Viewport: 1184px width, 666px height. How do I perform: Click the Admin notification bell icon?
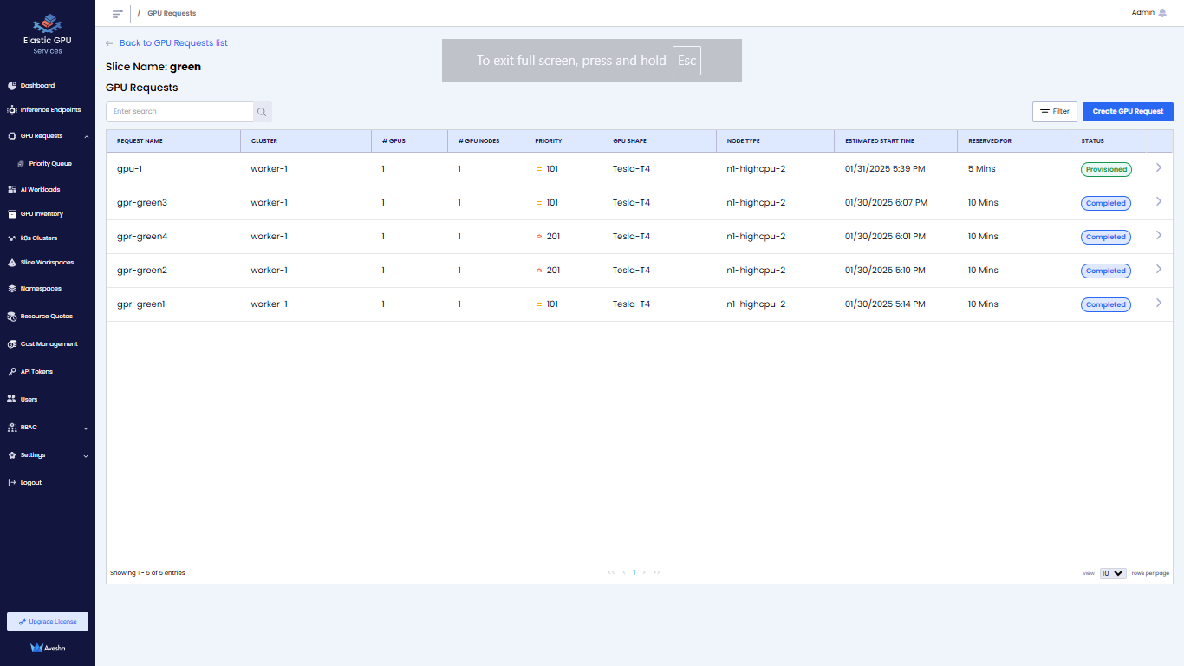tap(1162, 13)
